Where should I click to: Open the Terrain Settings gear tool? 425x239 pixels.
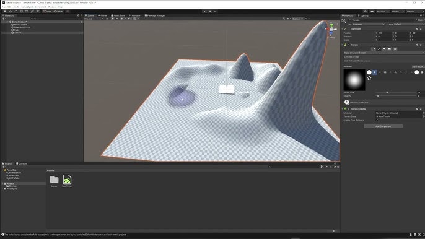(x=395, y=49)
